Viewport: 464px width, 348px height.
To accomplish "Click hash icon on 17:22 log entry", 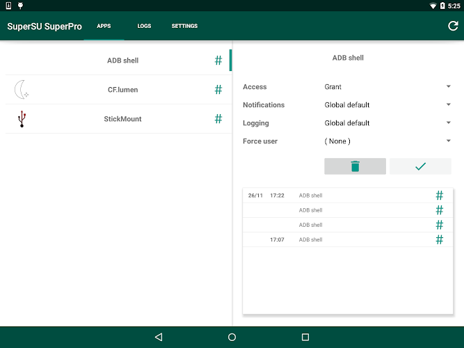I will pyautogui.click(x=439, y=196).
